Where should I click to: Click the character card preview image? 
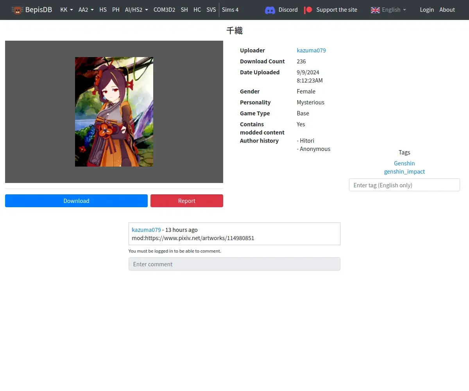click(x=114, y=112)
